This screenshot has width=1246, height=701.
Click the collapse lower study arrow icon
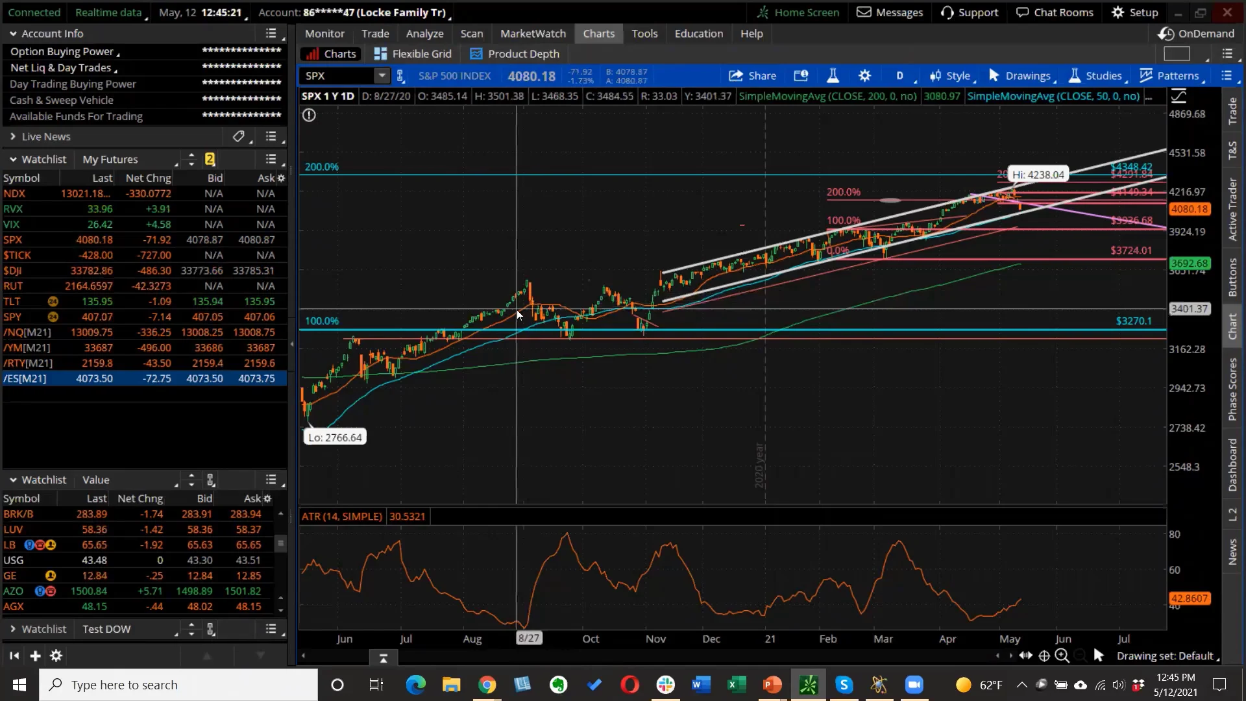point(383,658)
